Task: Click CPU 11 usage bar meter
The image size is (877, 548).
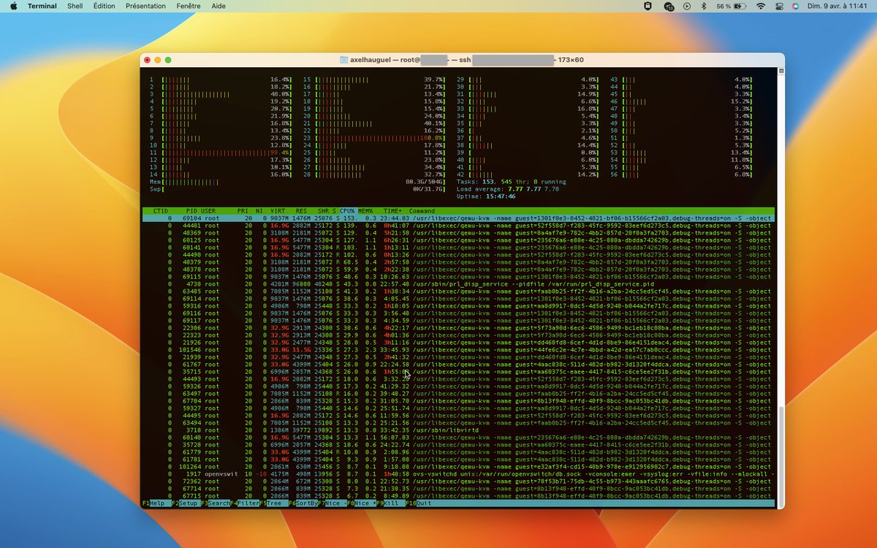Action: (220, 152)
